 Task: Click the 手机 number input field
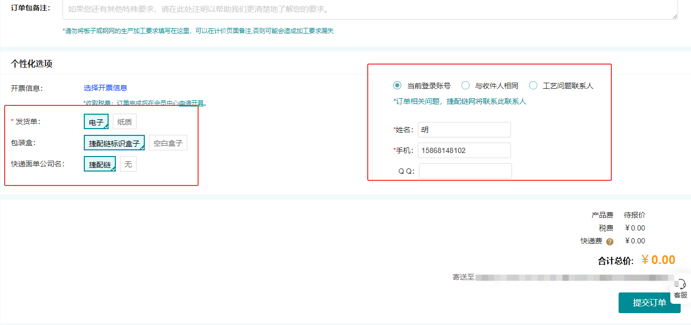coord(464,150)
